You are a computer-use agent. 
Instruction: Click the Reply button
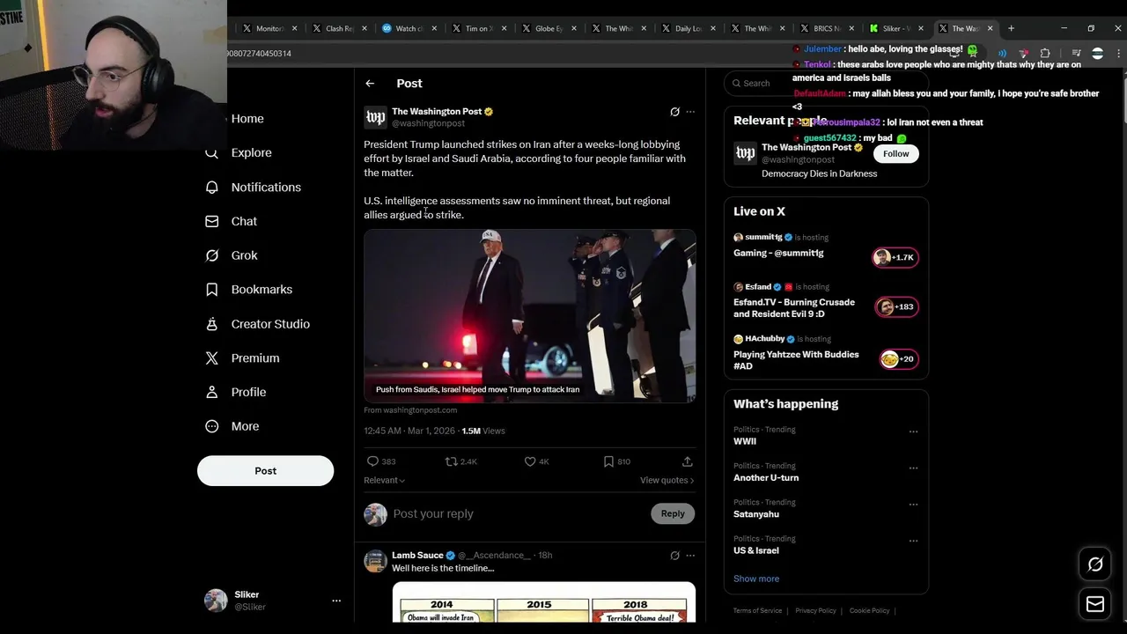(x=673, y=514)
